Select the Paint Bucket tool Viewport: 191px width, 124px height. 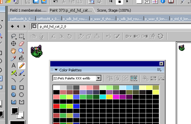pos(22,58)
